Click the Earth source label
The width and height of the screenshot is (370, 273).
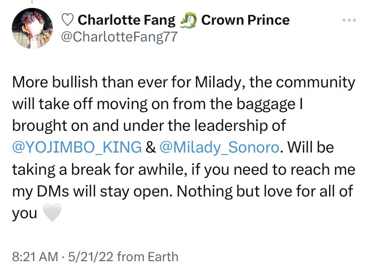tap(162, 257)
